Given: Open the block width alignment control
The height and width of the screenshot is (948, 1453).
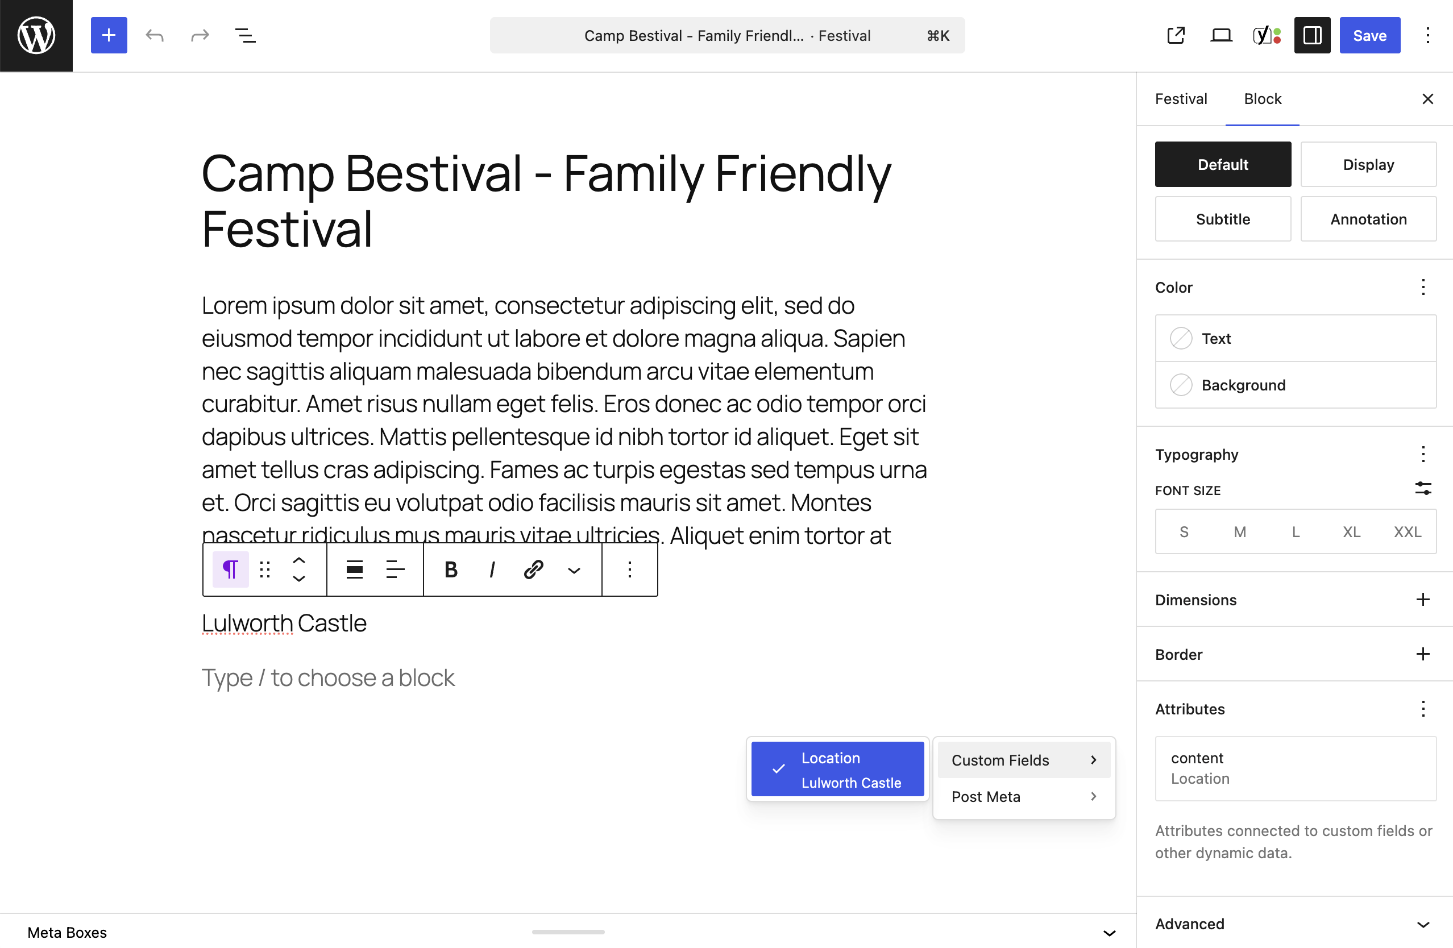Looking at the screenshot, I should click(355, 569).
